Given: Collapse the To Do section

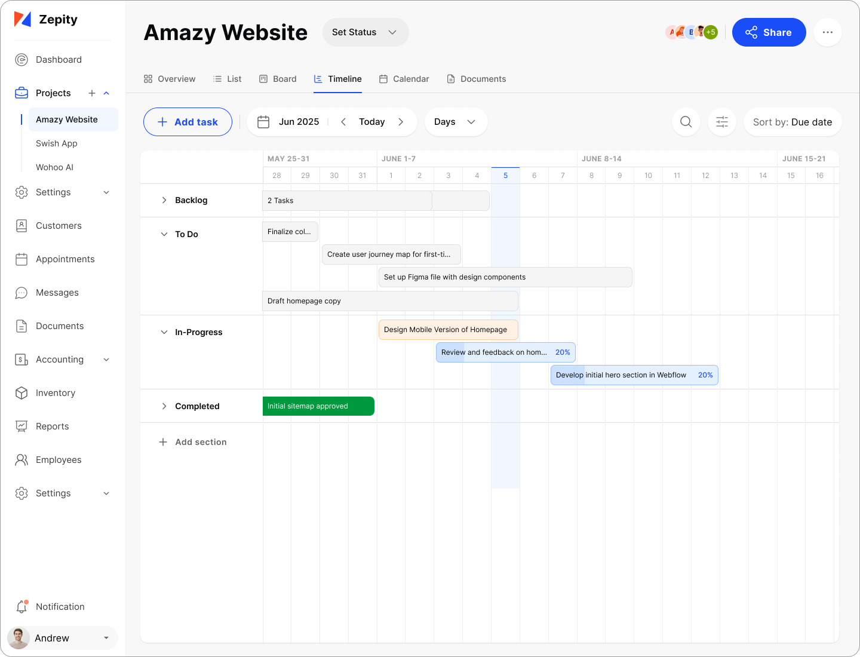Looking at the screenshot, I should tap(164, 234).
